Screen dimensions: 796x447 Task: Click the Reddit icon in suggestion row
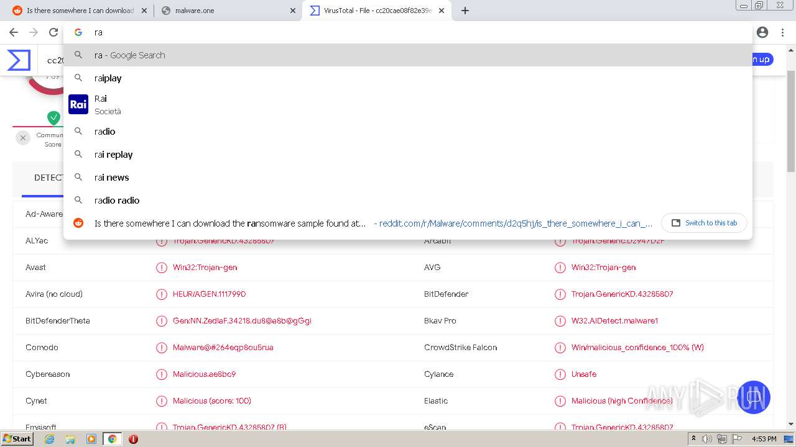(78, 223)
